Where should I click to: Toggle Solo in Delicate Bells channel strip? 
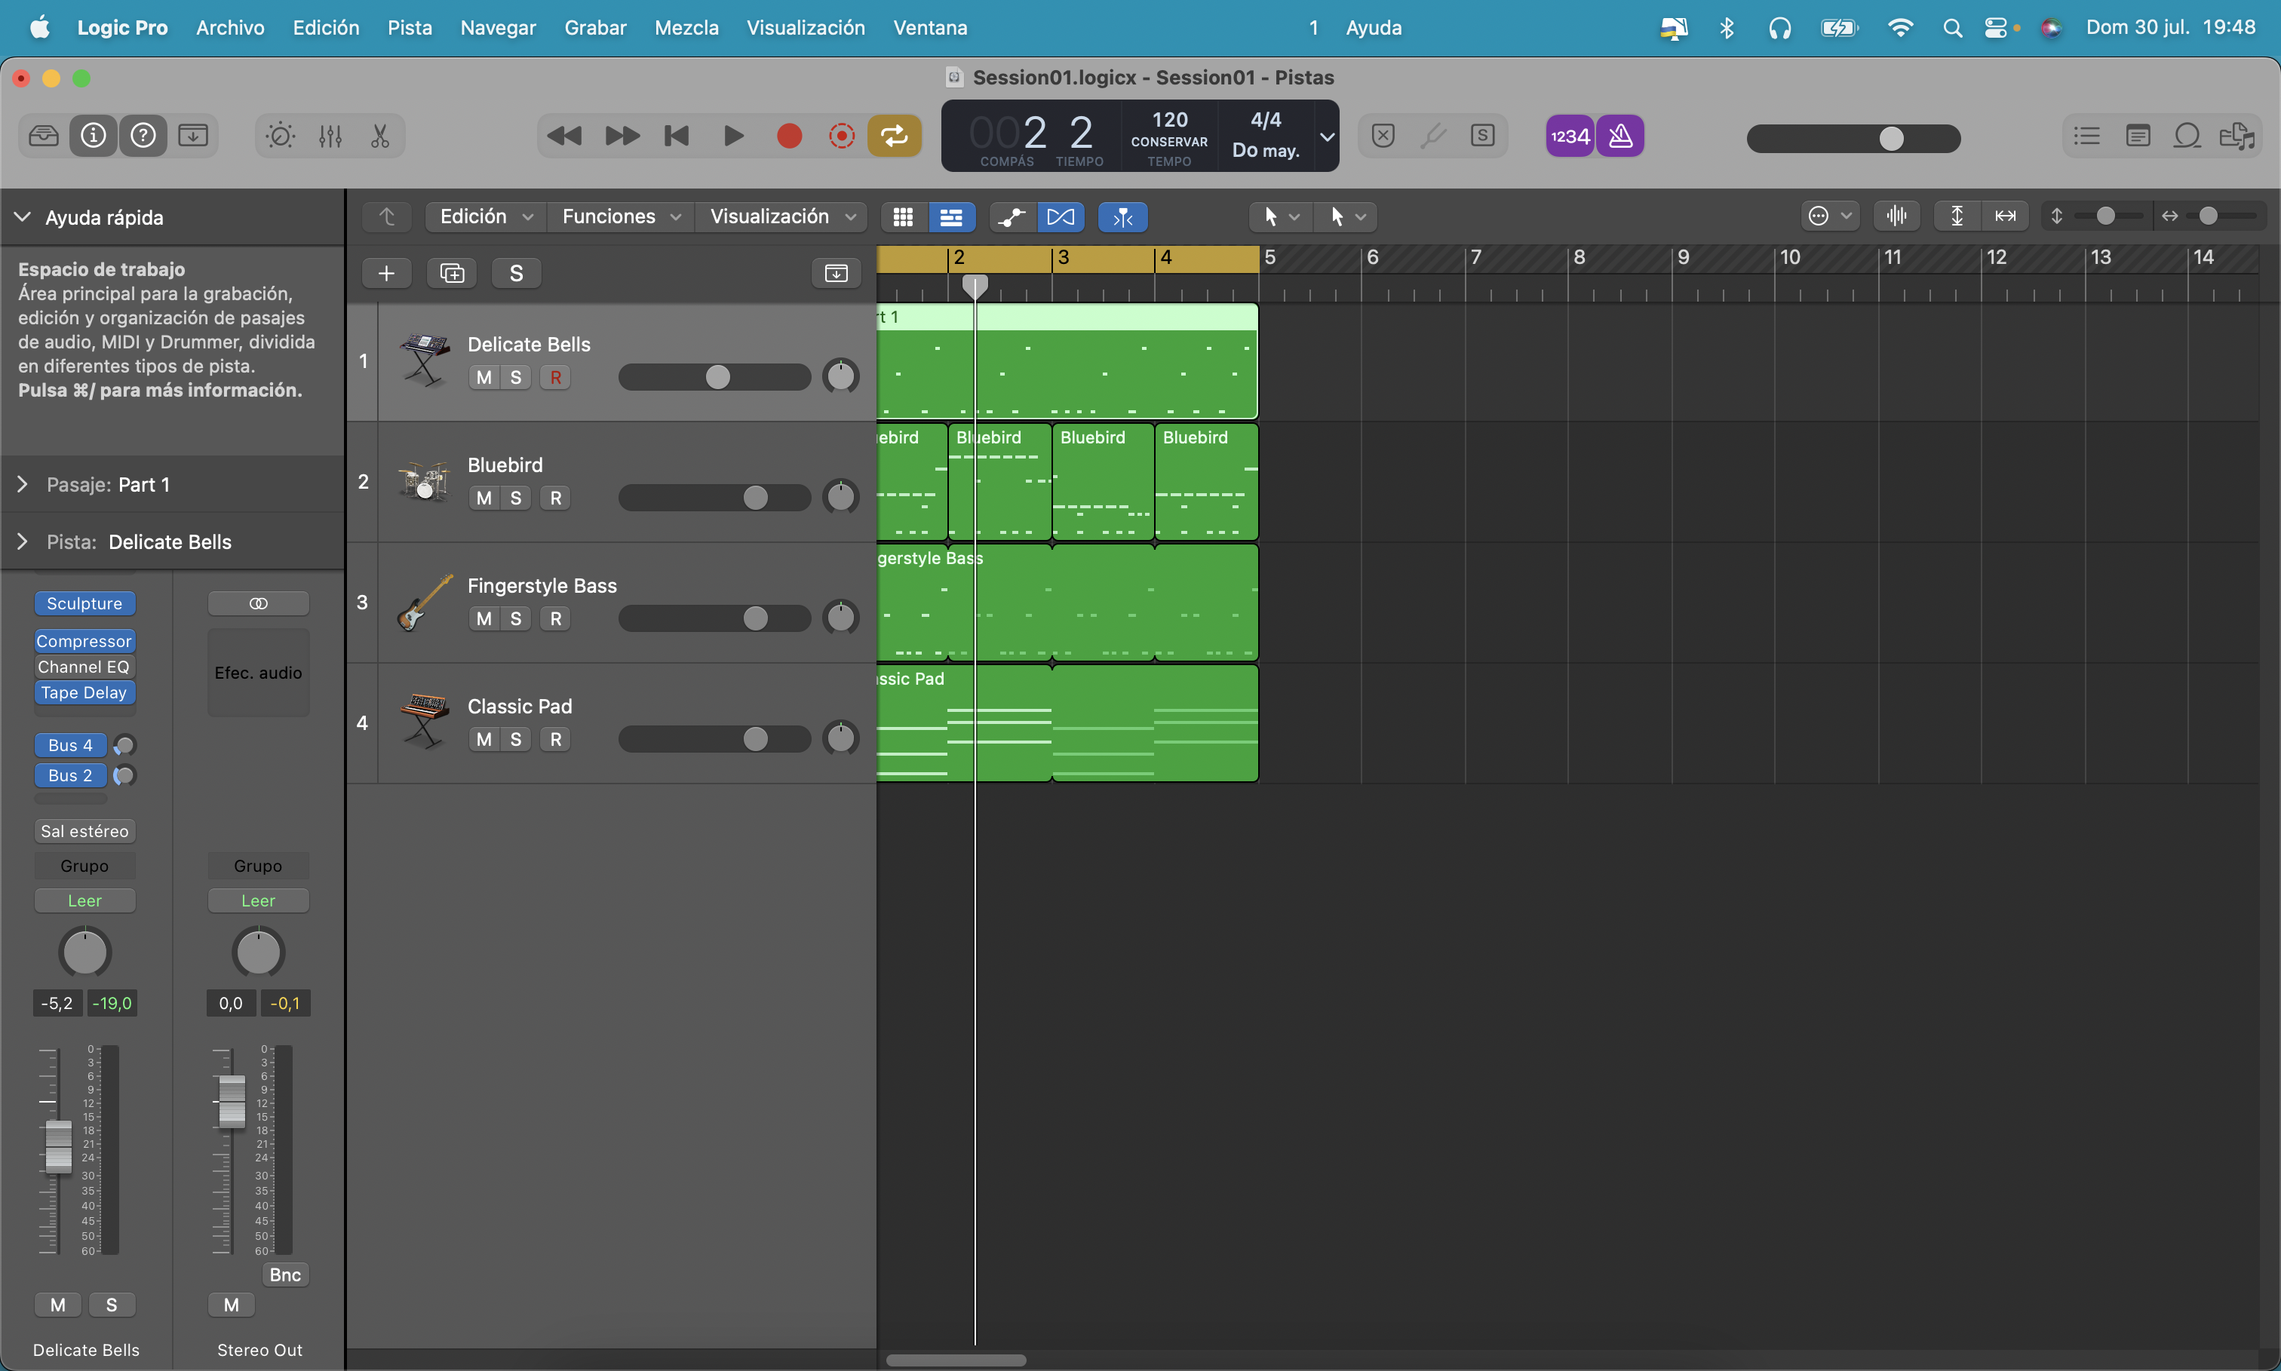pos(111,1305)
